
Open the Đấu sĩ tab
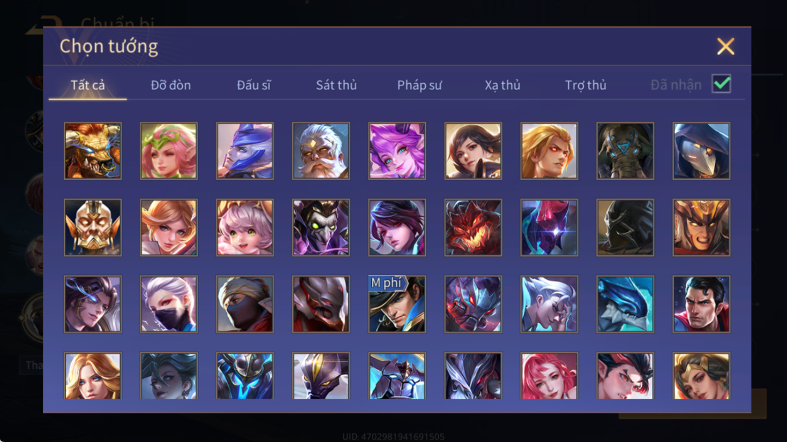(x=253, y=85)
